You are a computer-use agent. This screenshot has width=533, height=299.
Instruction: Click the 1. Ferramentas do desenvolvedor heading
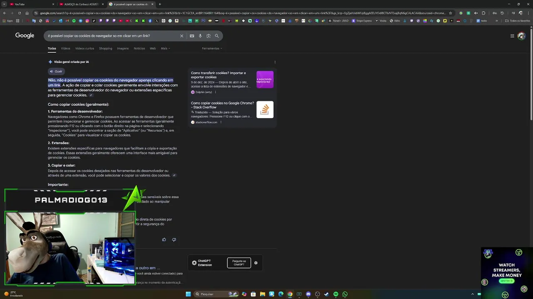point(75,112)
